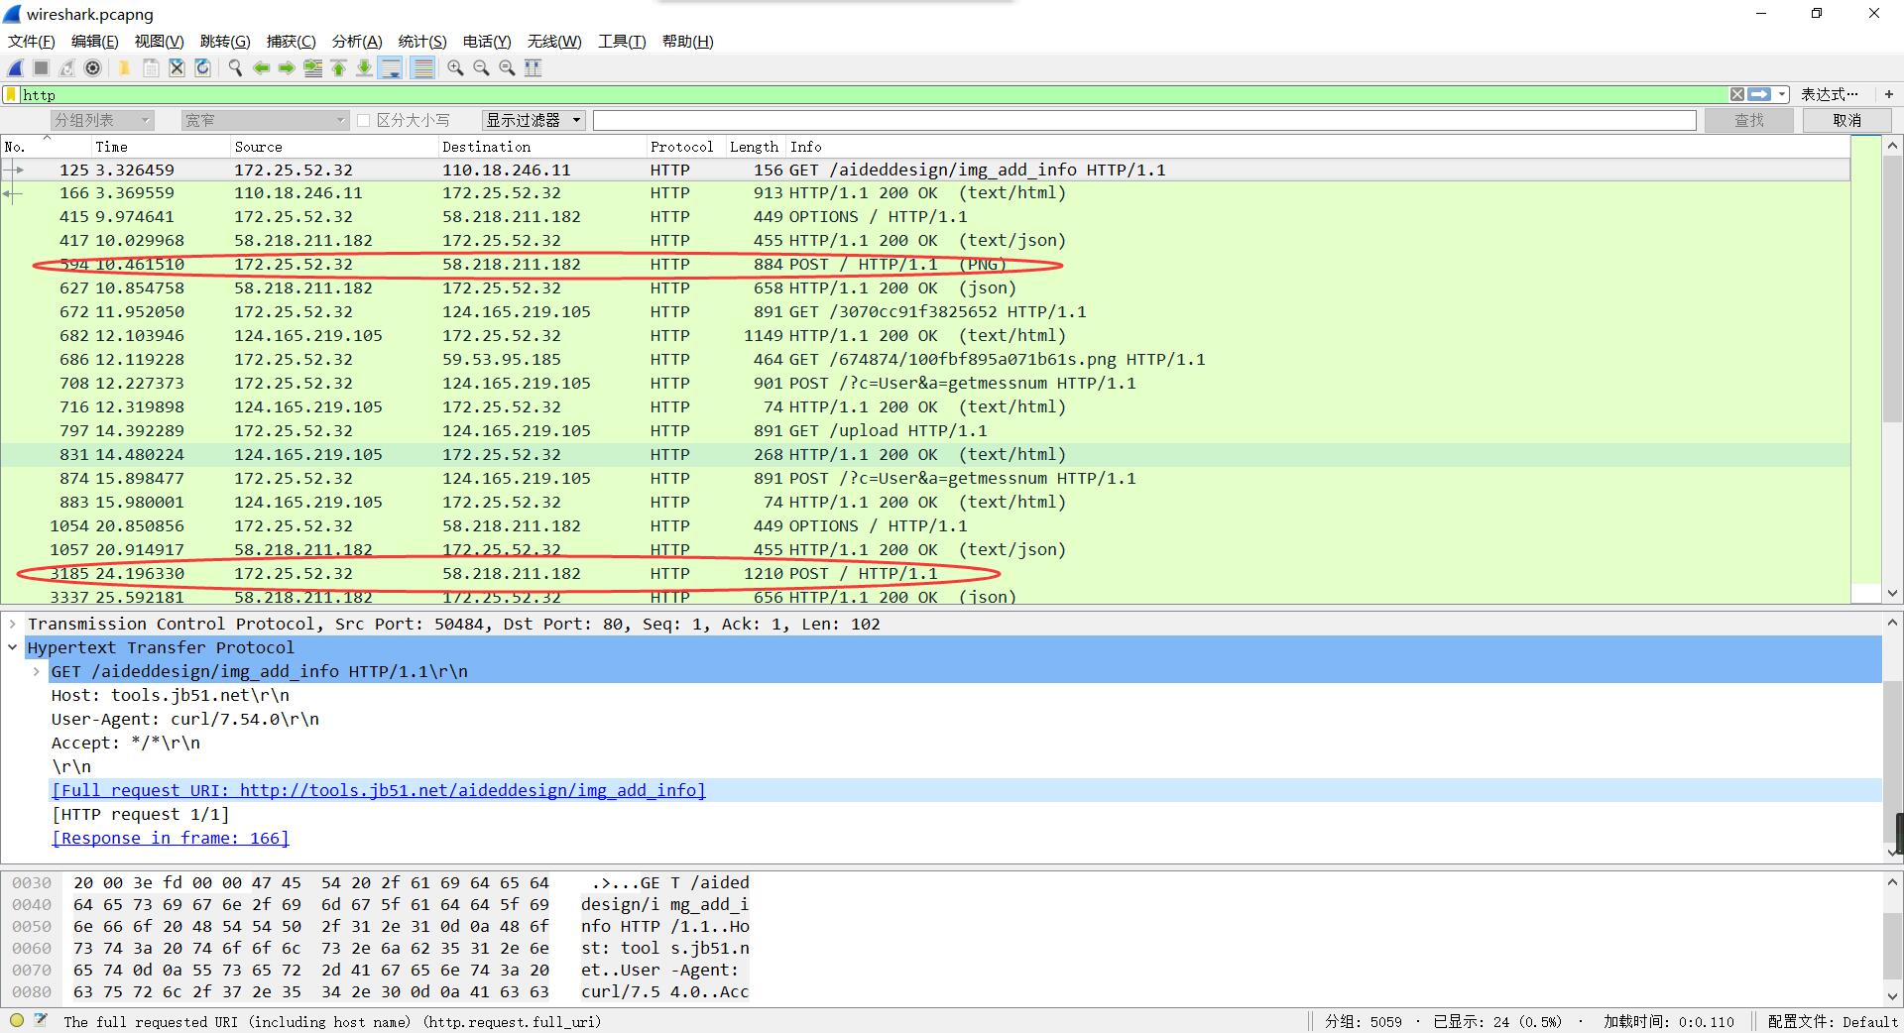Open the 显示过滤器 search type dropdown
This screenshot has width=1904, height=1033.
[533, 120]
